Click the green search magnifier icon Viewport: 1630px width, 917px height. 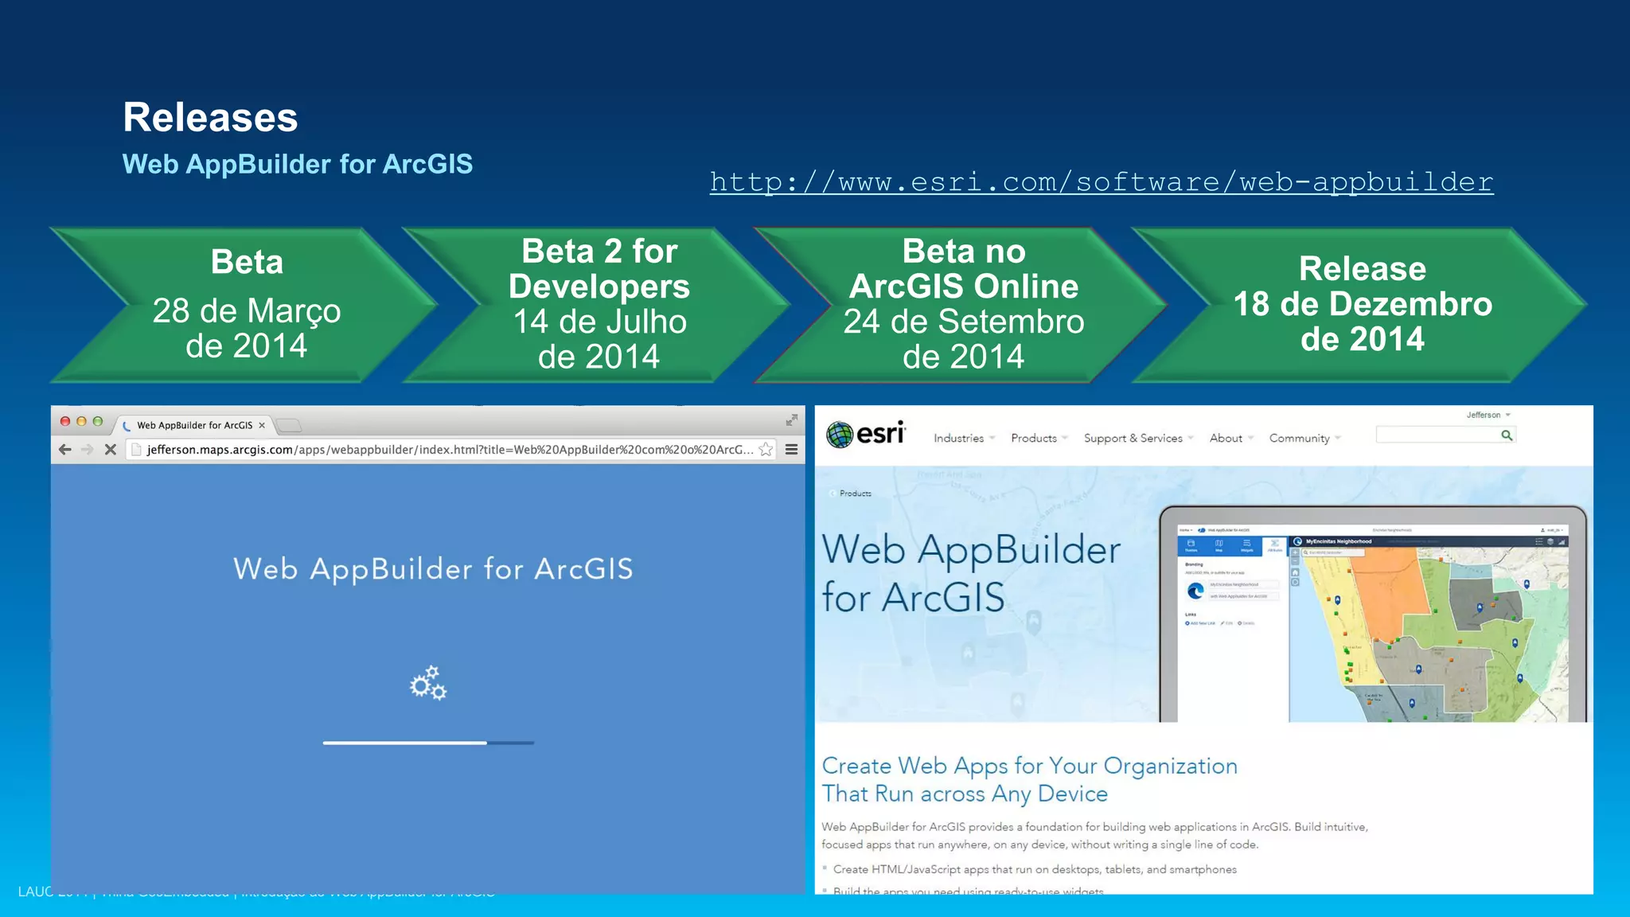coord(1507,435)
